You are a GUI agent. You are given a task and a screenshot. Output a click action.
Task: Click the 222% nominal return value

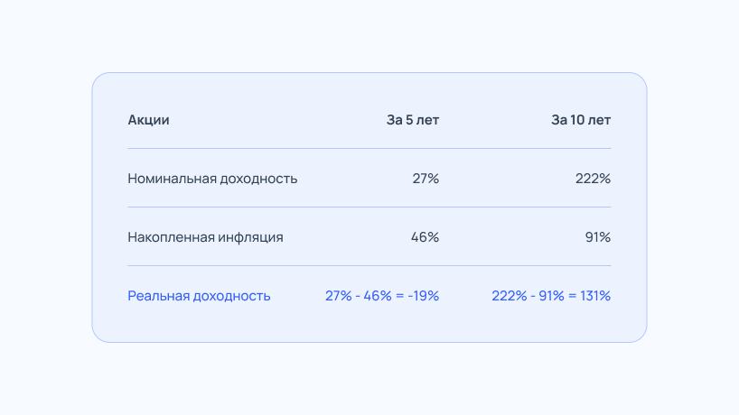point(593,179)
